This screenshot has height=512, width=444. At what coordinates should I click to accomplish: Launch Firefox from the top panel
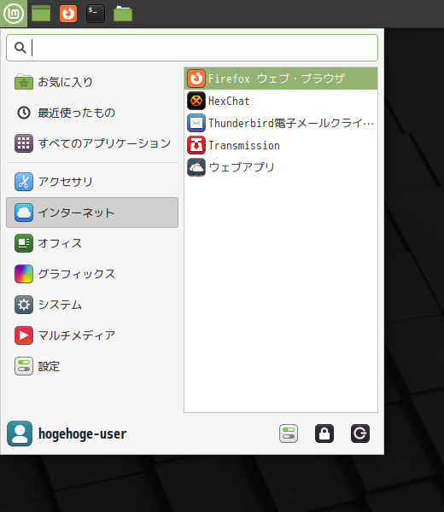click(x=68, y=14)
